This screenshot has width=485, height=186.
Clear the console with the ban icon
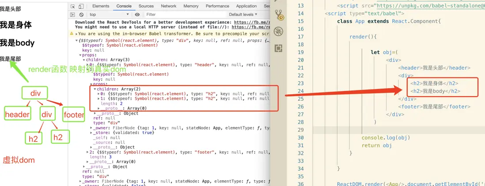click(x=81, y=15)
